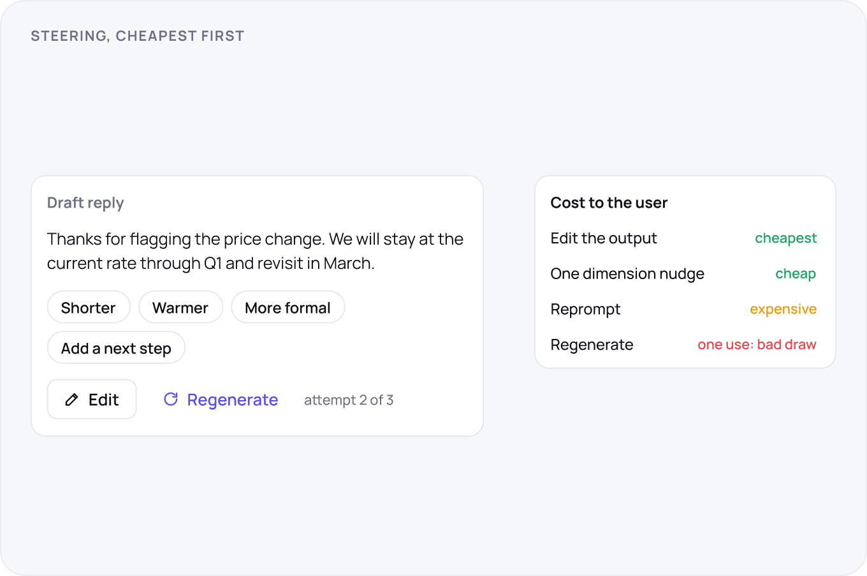Click the 'Reprompt' row label

pos(585,310)
